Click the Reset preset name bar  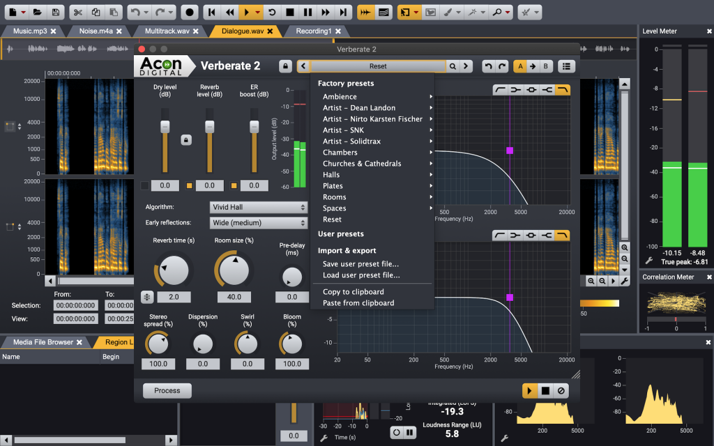click(377, 66)
